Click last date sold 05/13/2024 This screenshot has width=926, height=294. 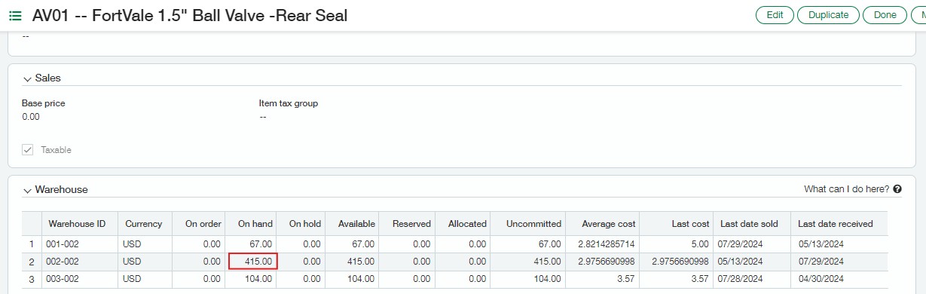point(751,262)
